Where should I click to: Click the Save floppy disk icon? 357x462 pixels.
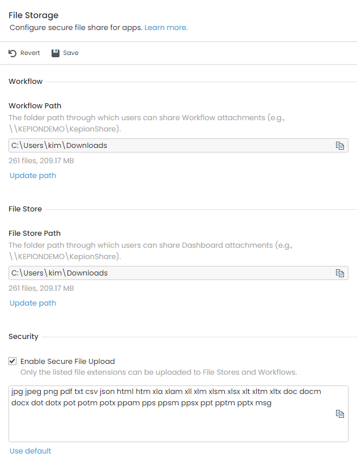tap(56, 53)
